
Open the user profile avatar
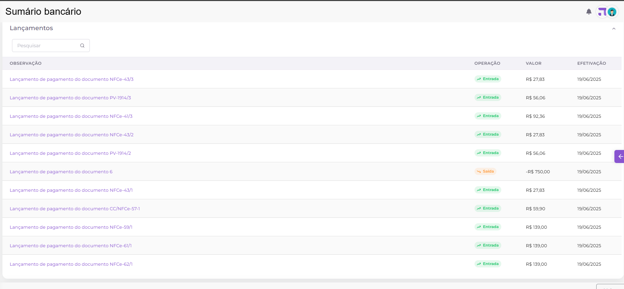[612, 12]
